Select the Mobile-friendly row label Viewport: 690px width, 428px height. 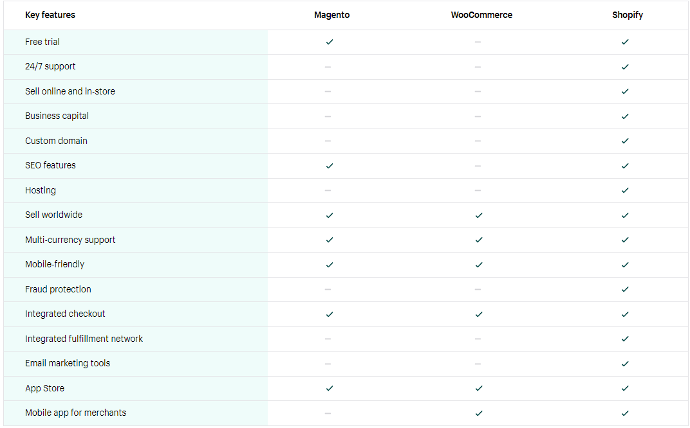coord(55,264)
